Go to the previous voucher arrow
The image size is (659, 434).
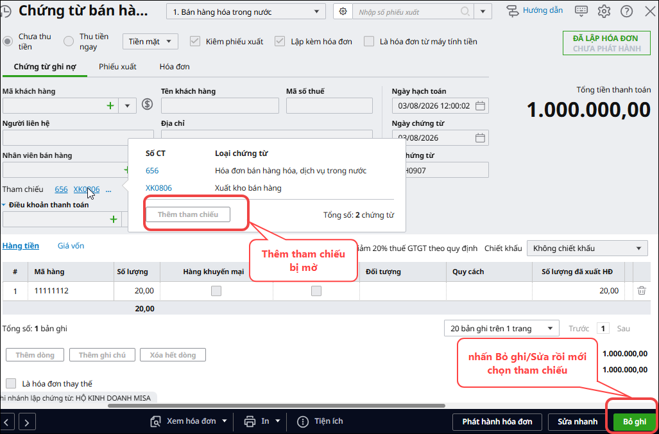point(7,421)
